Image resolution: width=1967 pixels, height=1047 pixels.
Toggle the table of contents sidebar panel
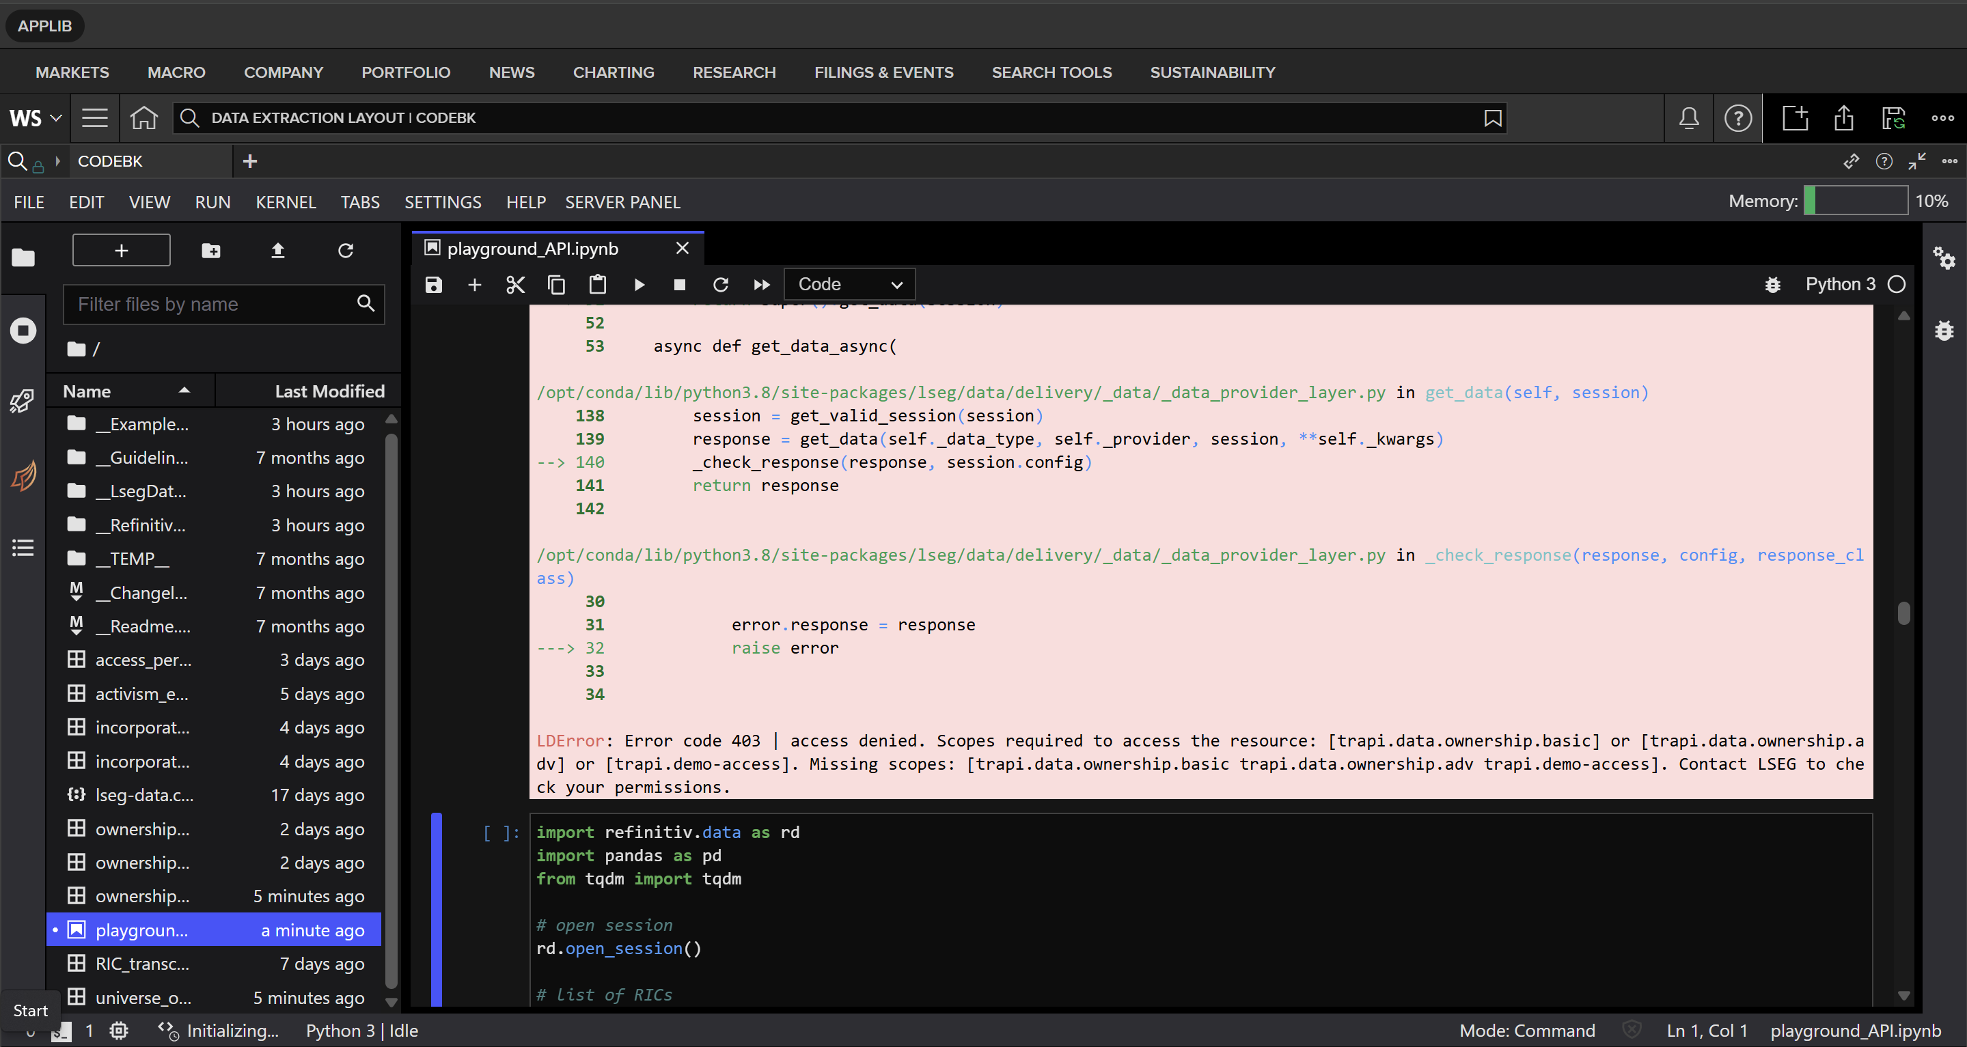point(23,548)
